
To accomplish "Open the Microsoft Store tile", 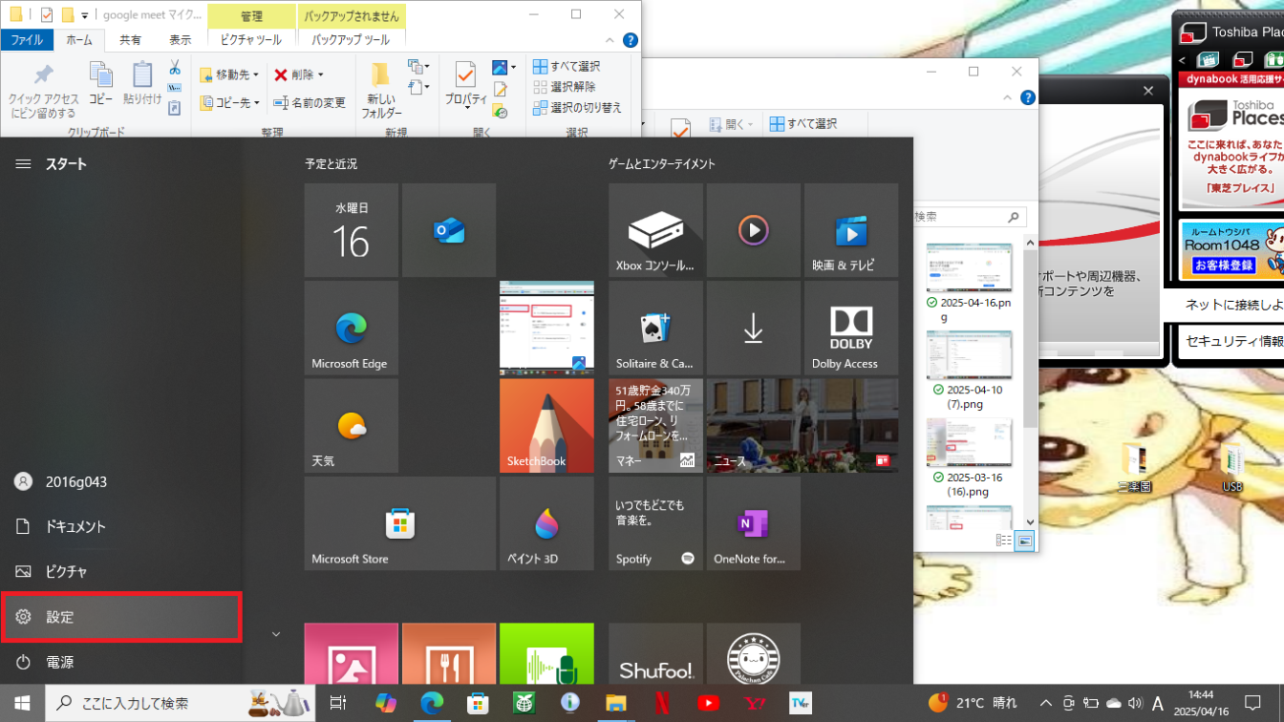I will (x=399, y=523).
